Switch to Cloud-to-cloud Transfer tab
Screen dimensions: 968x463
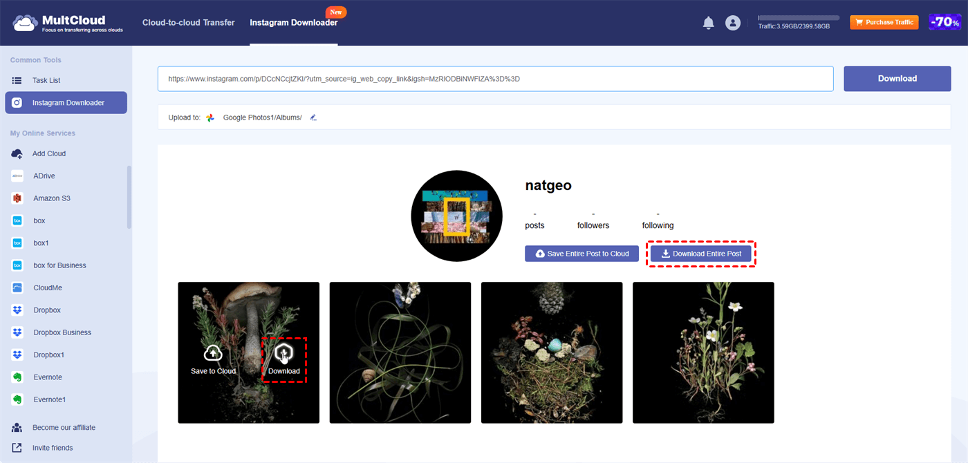click(189, 23)
